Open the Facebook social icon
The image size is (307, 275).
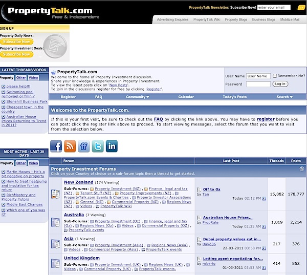(x=56, y=146)
